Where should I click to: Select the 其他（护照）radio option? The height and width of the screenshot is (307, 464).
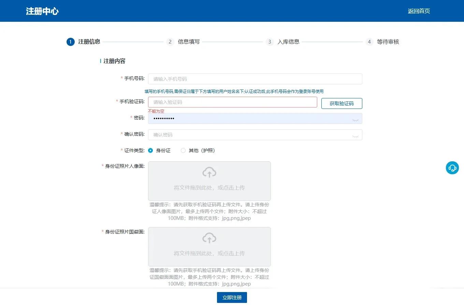183,150
